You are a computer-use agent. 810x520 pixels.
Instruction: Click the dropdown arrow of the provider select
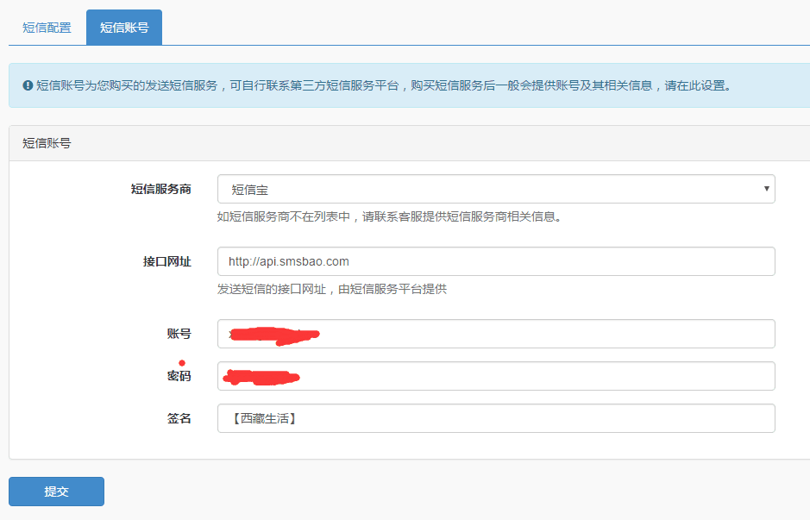[766, 189]
